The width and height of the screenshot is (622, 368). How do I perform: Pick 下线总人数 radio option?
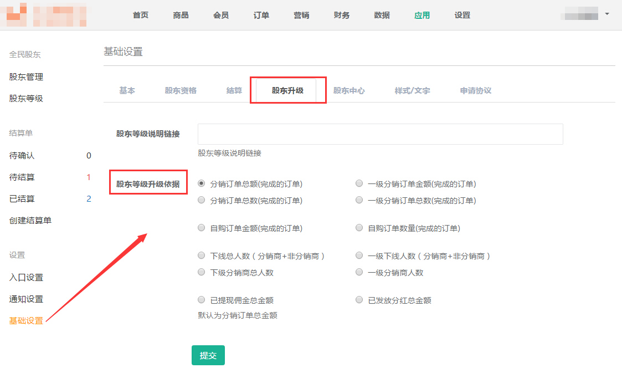click(x=202, y=256)
